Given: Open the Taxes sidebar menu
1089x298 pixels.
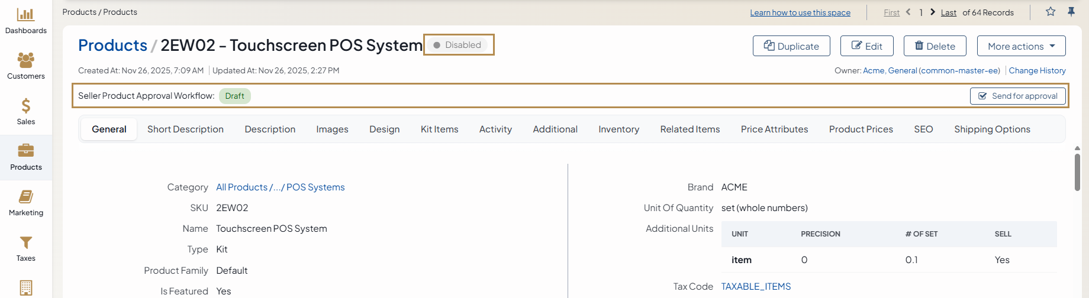Looking at the screenshot, I should (x=25, y=248).
